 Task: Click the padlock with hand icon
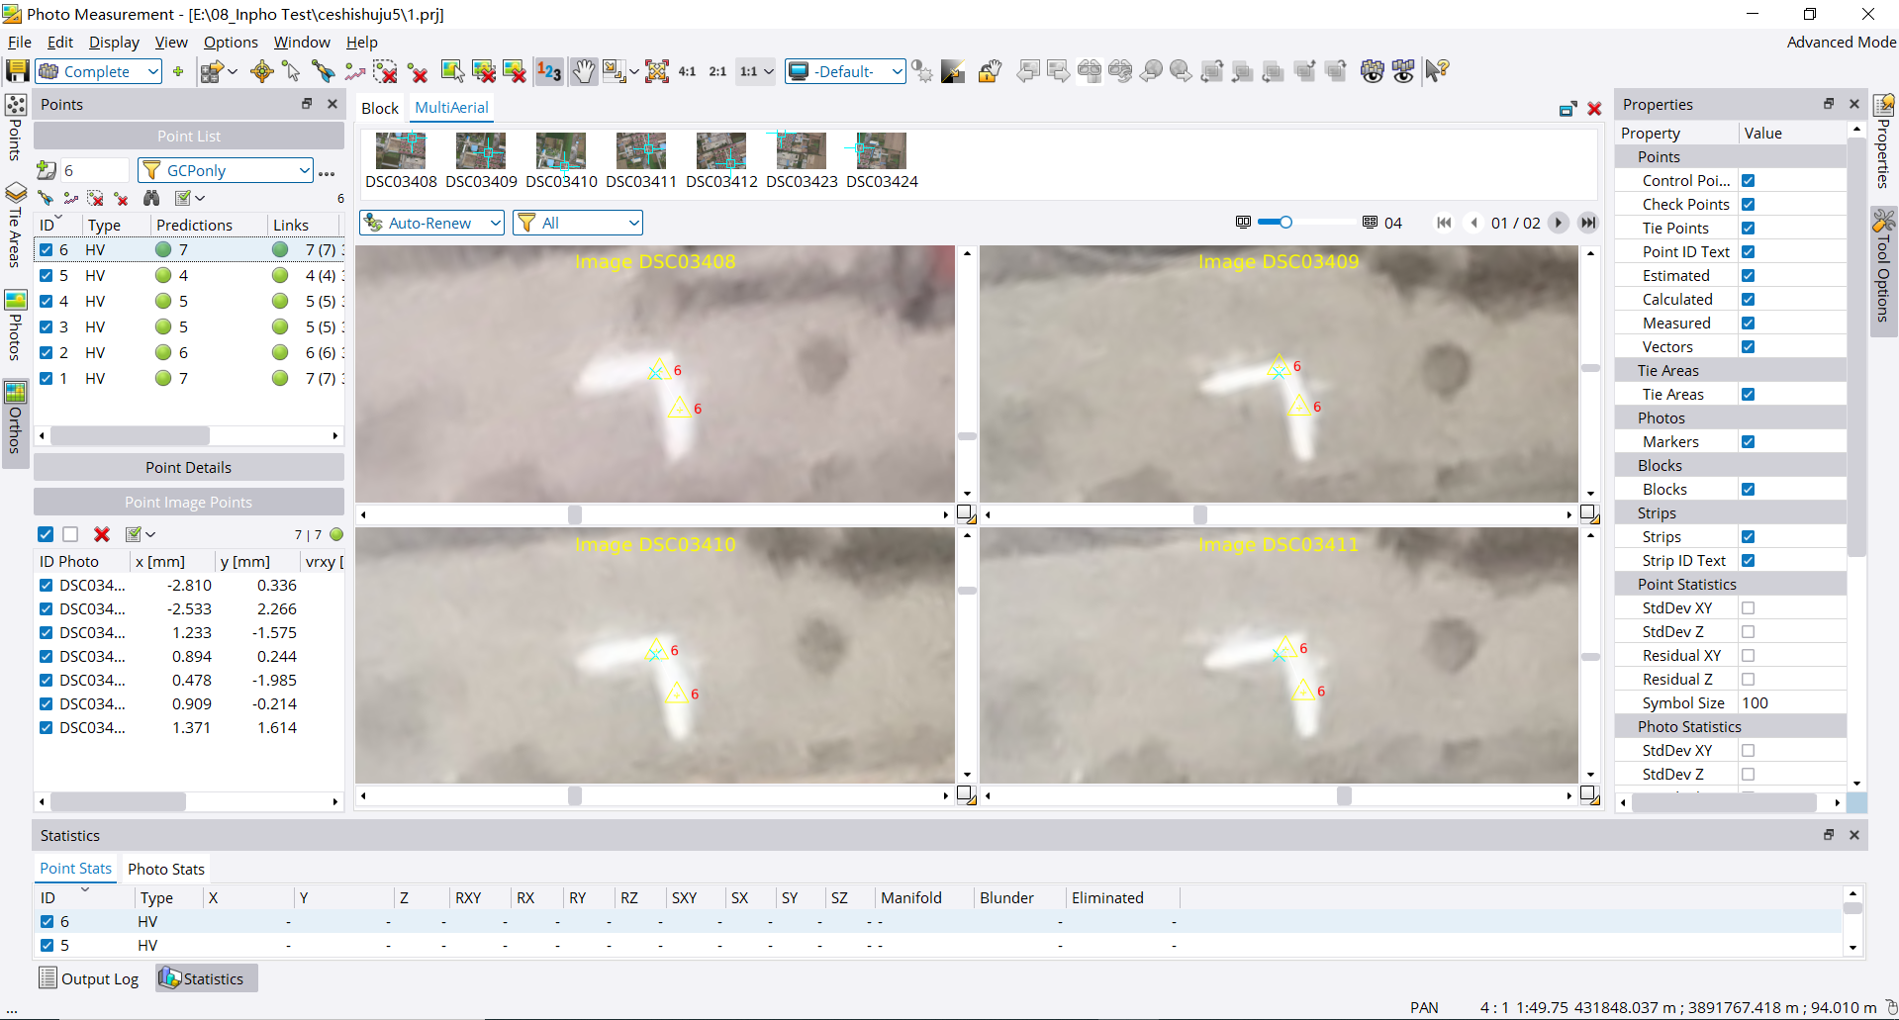click(x=990, y=71)
